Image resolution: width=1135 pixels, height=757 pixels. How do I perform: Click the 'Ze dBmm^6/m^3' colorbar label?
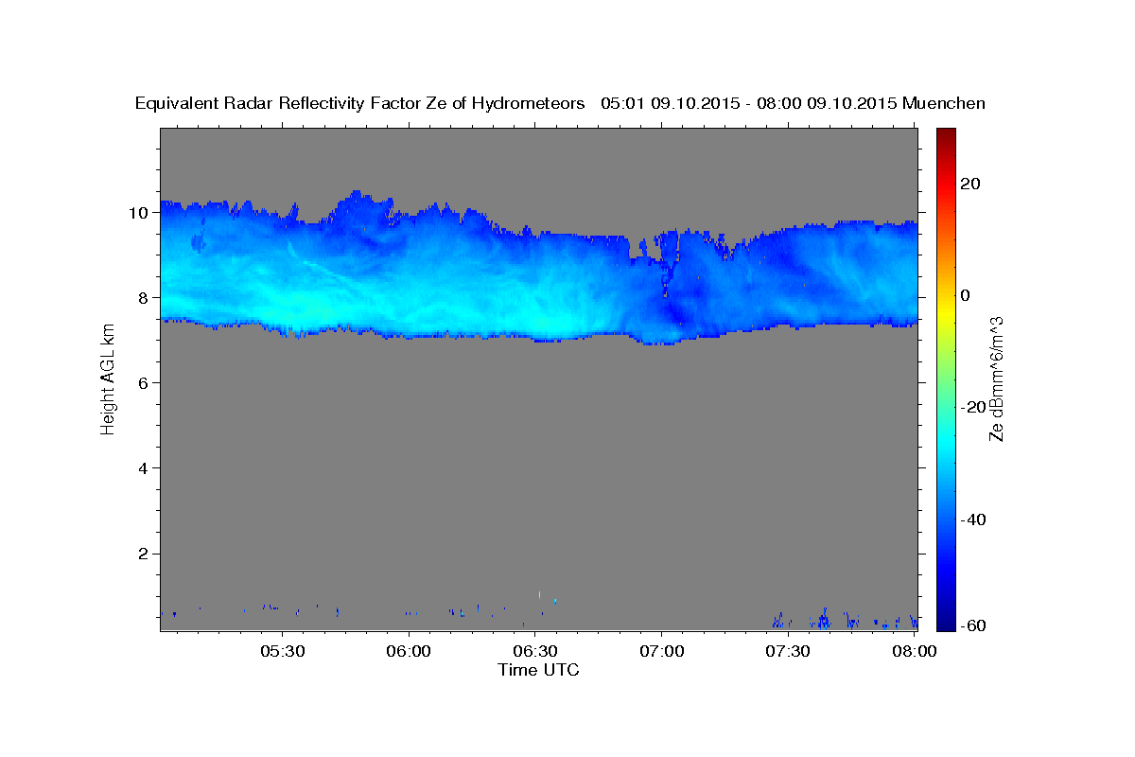[996, 378]
